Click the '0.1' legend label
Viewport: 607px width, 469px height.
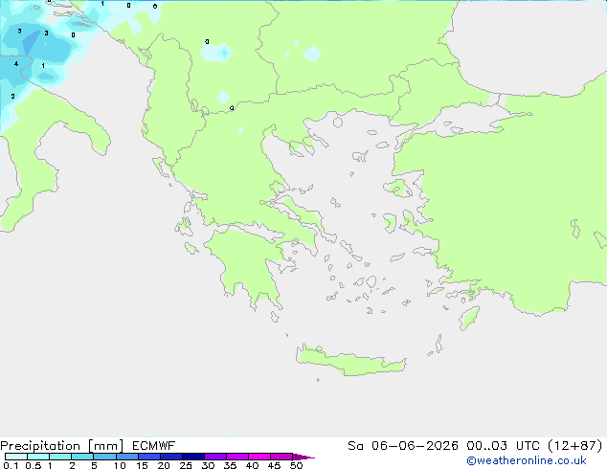(x=11, y=465)
